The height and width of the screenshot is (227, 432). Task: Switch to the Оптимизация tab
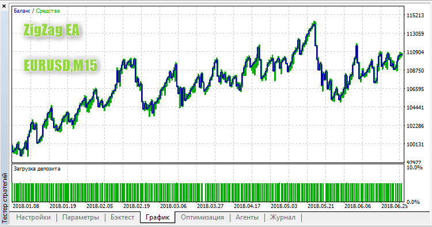[x=203, y=217]
